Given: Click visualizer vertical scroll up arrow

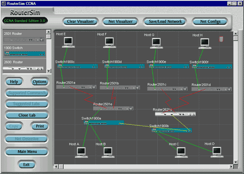Looking at the screenshot, I should click(236, 34).
